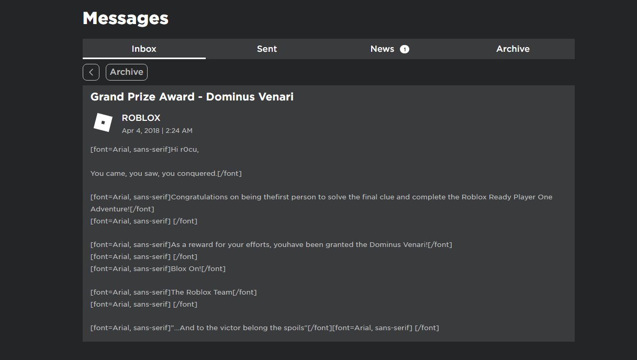
Task: Open the Archive tab
Action: coord(513,49)
